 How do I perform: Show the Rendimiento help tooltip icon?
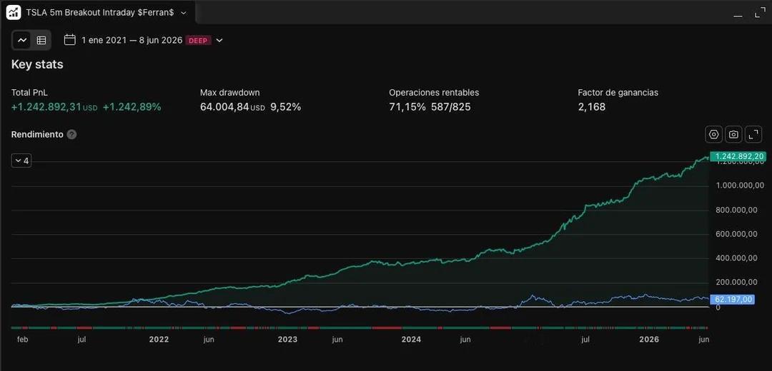pos(72,134)
